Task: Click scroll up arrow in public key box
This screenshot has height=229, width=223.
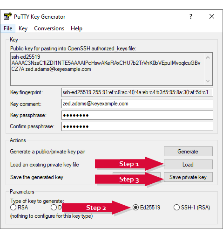Action: click(x=208, y=57)
